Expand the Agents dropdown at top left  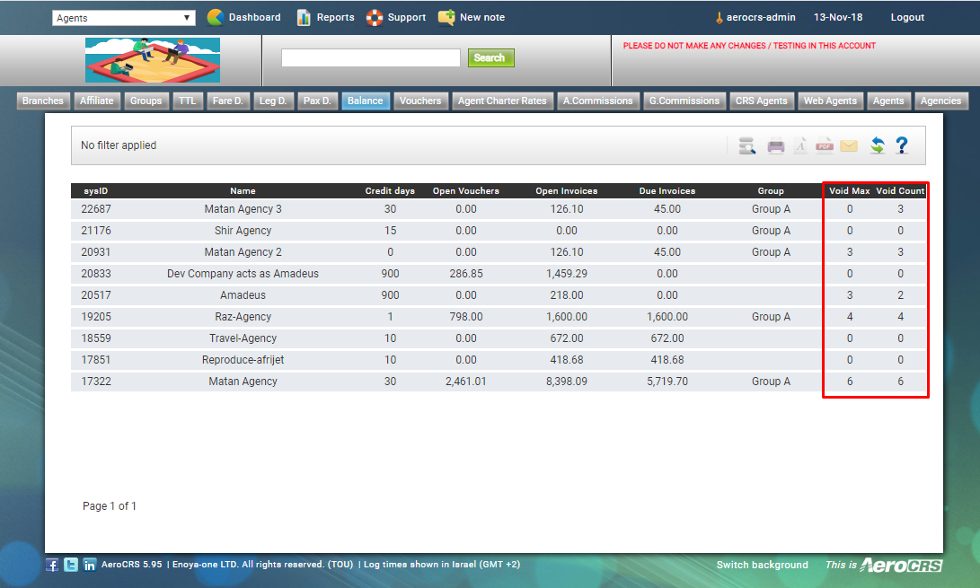pyautogui.click(x=124, y=18)
